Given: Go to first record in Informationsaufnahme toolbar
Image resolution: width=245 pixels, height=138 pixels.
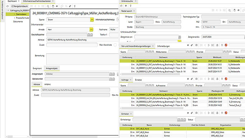Looking at the screenshot, I should tap(32, 6).
